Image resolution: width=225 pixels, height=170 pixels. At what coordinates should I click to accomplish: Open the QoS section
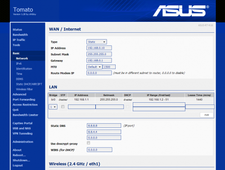pyautogui.click(x=16, y=110)
